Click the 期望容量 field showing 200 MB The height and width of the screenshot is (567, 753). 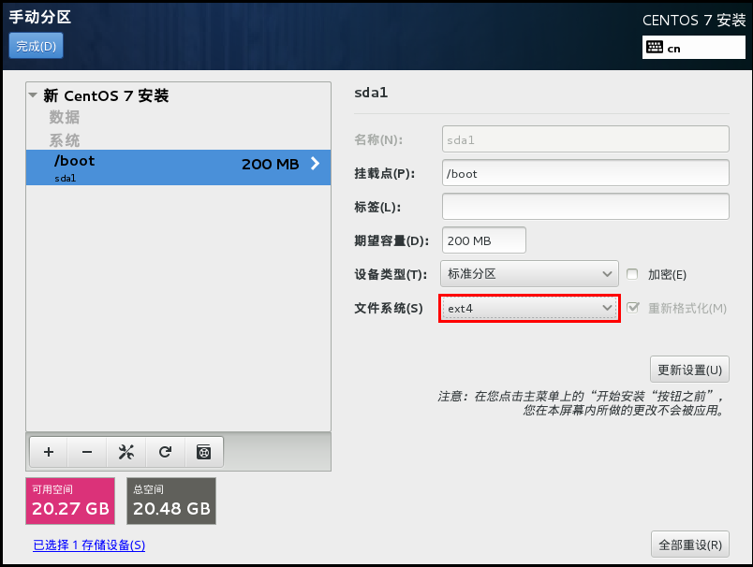tap(483, 240)
